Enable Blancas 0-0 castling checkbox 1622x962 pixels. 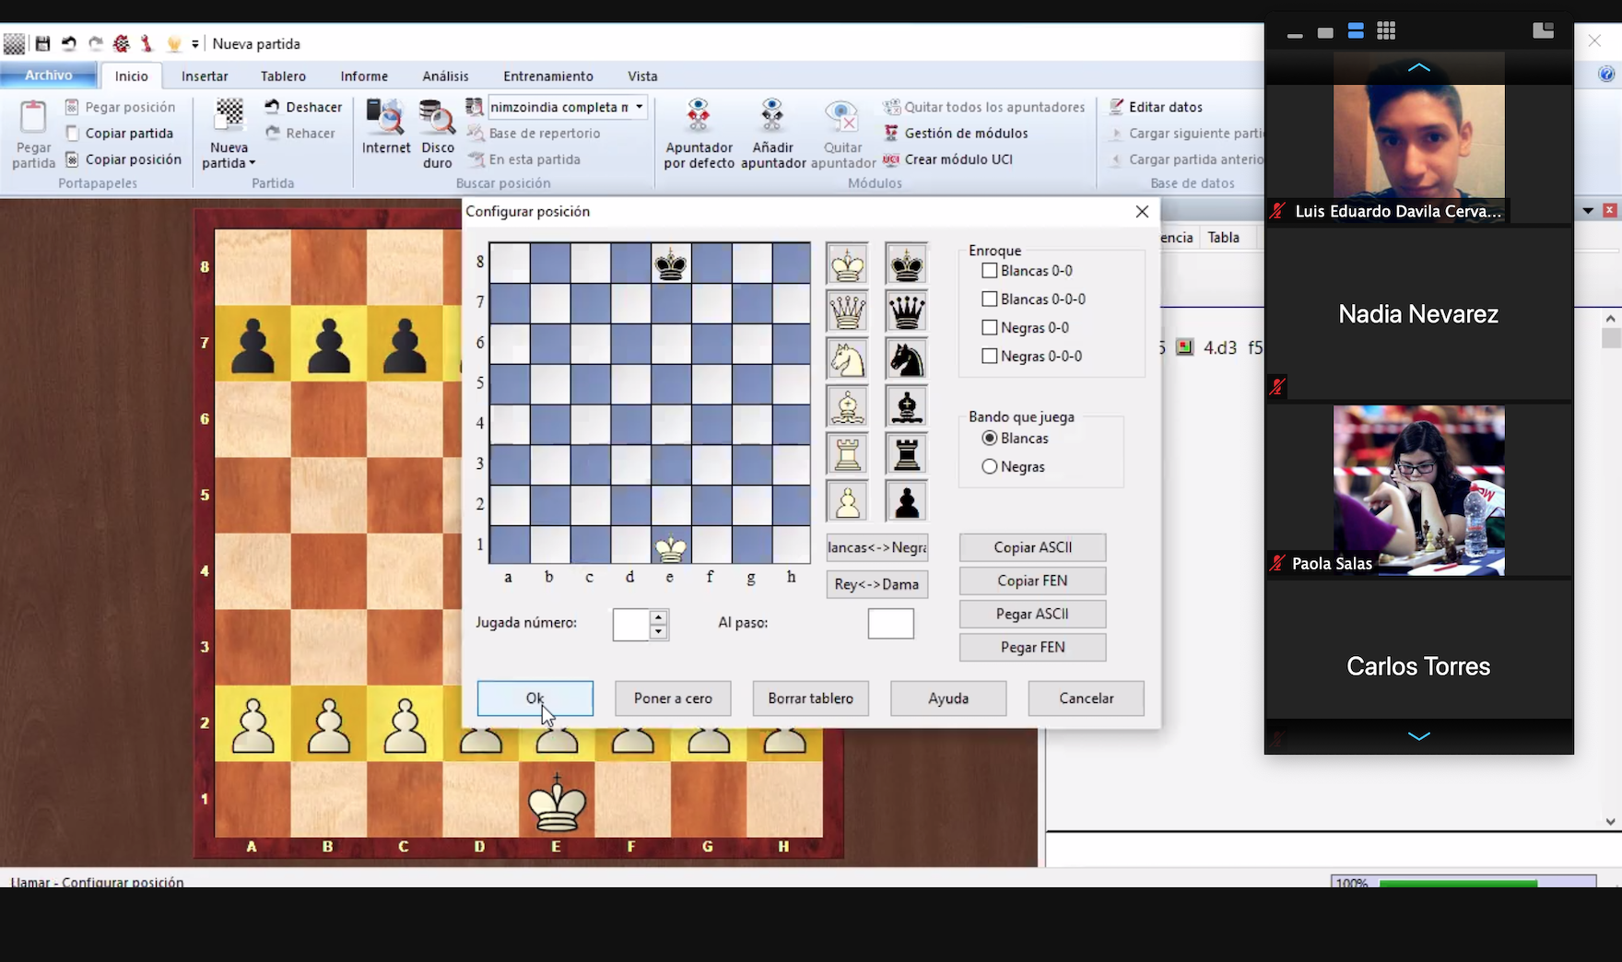click(990, 271)
